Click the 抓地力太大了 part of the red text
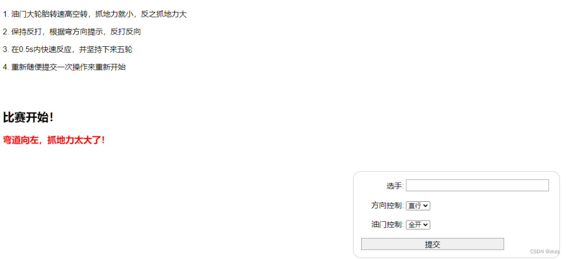This screenshot has height=259, width=567. click(77, 140)
